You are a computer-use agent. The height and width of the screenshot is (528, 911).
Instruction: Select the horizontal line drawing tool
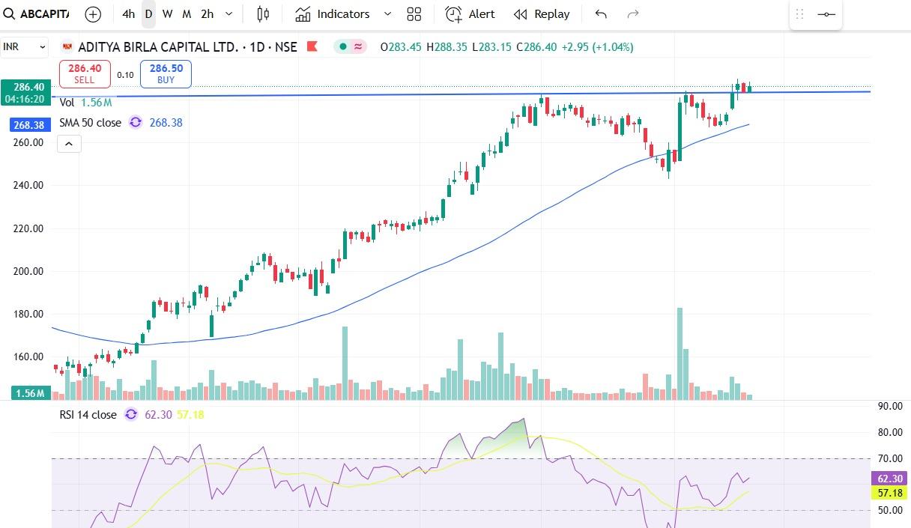[826, 13]
